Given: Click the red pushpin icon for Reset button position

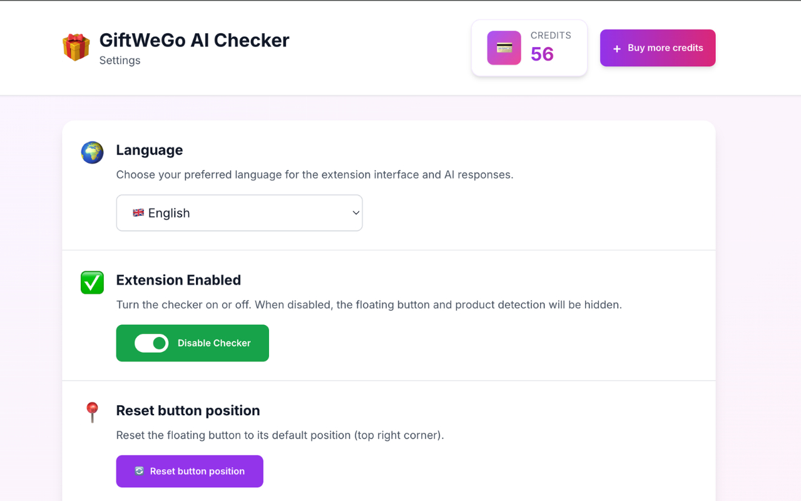Looking at the screenshot, I should pyautogui.click(x=92, y=412).
